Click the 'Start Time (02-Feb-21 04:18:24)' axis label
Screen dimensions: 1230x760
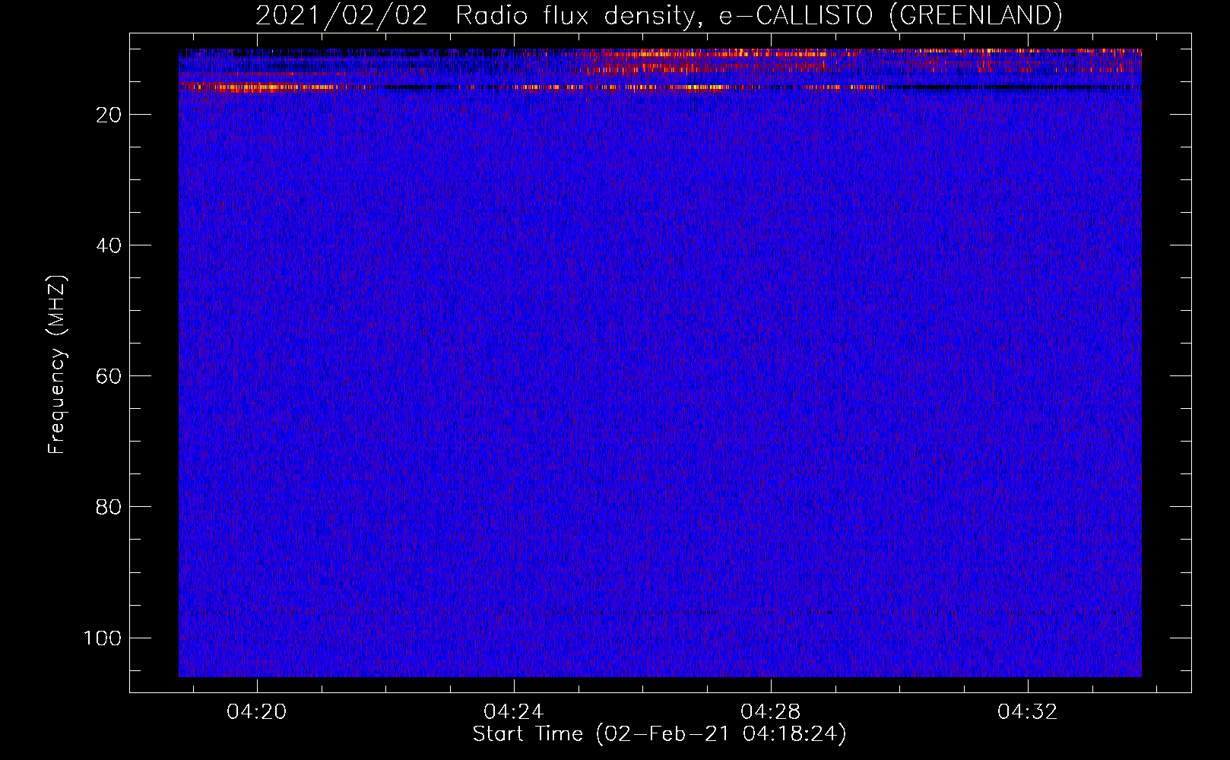(659, 734)
